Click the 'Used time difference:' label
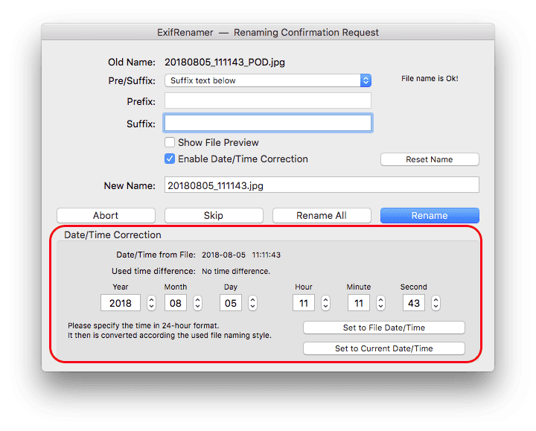Screen dimensions: 536x431 [153, 272]
